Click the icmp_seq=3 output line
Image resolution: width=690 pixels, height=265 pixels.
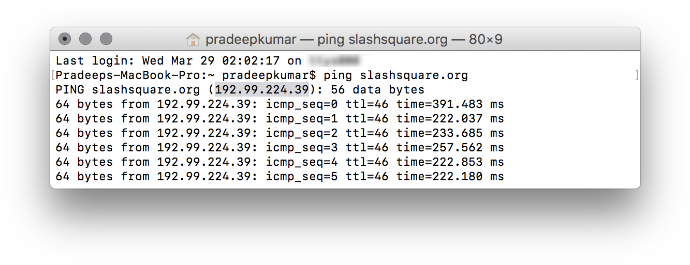point(280,148)
